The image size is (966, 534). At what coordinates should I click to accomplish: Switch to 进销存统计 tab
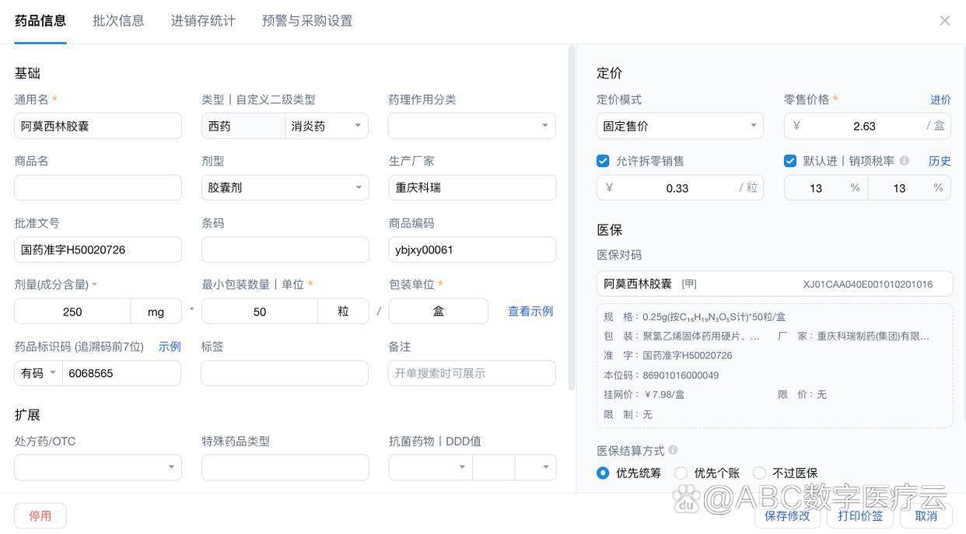pos(203,21)
